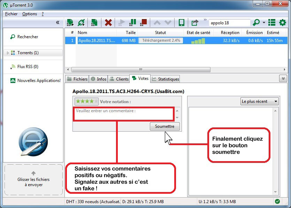Sort by Réception column header
This screenshot has height=208, width=291.
228,33
